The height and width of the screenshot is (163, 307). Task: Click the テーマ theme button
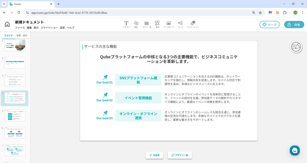(270, 25)
